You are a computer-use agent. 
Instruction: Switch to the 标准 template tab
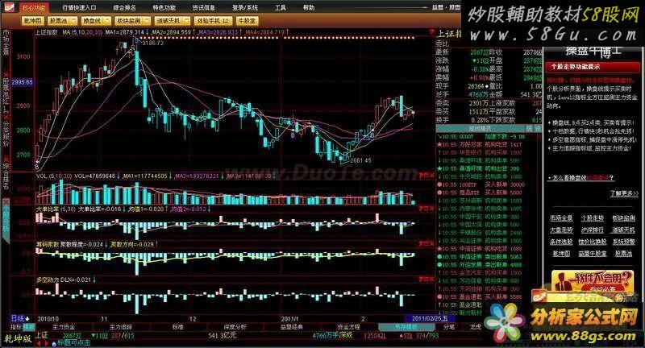point(178,327)
